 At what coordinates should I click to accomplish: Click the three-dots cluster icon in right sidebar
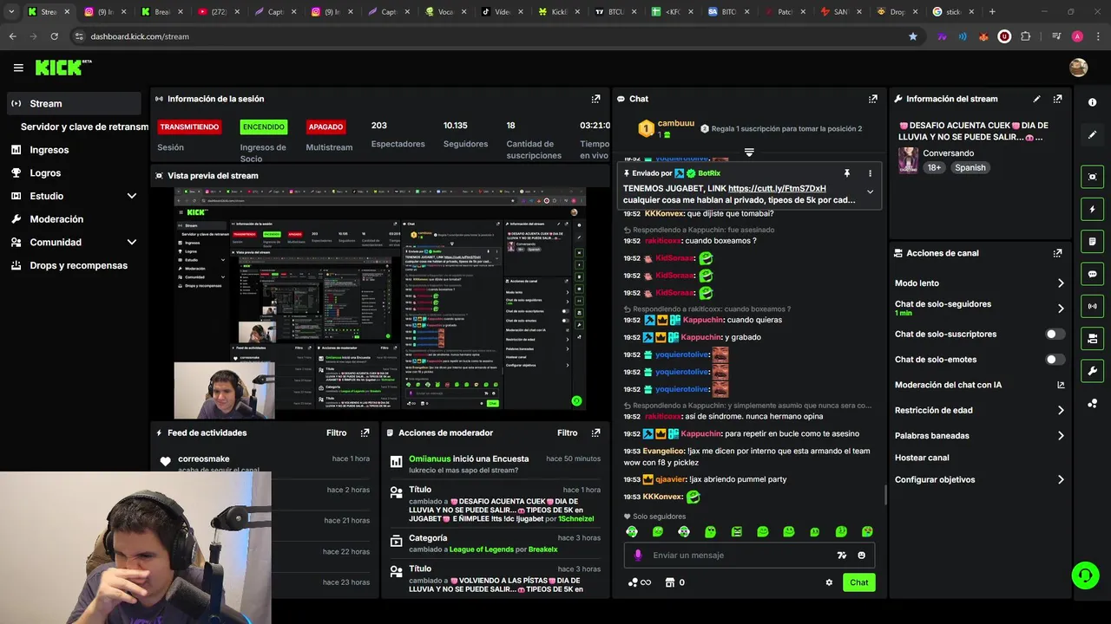click(1092, 404)
